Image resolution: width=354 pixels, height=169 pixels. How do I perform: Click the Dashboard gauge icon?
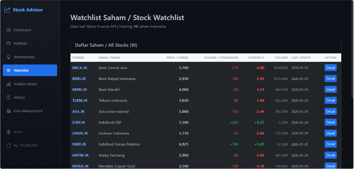pyautogui.click(x=9, y=30)
